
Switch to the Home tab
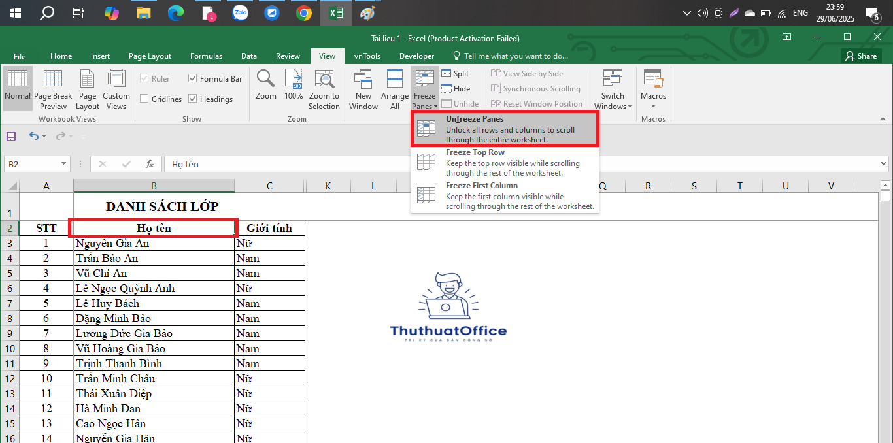pyautogui.click(x=61, y=56)
